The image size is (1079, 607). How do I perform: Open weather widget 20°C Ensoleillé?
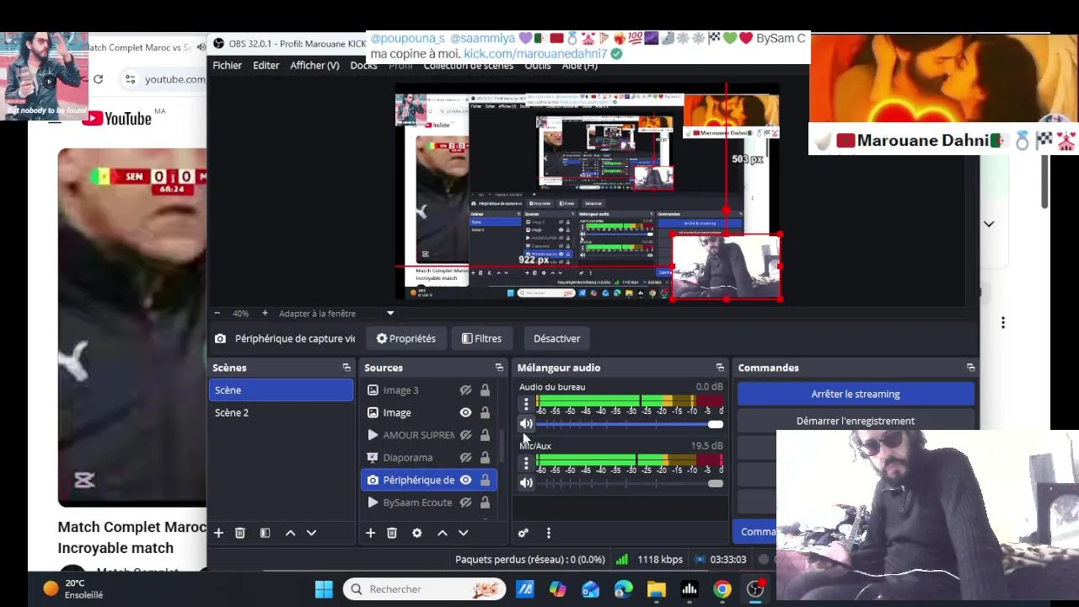click(73, 588)
